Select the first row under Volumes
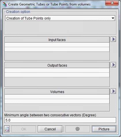Screen dimensions: 121x137 57,97
